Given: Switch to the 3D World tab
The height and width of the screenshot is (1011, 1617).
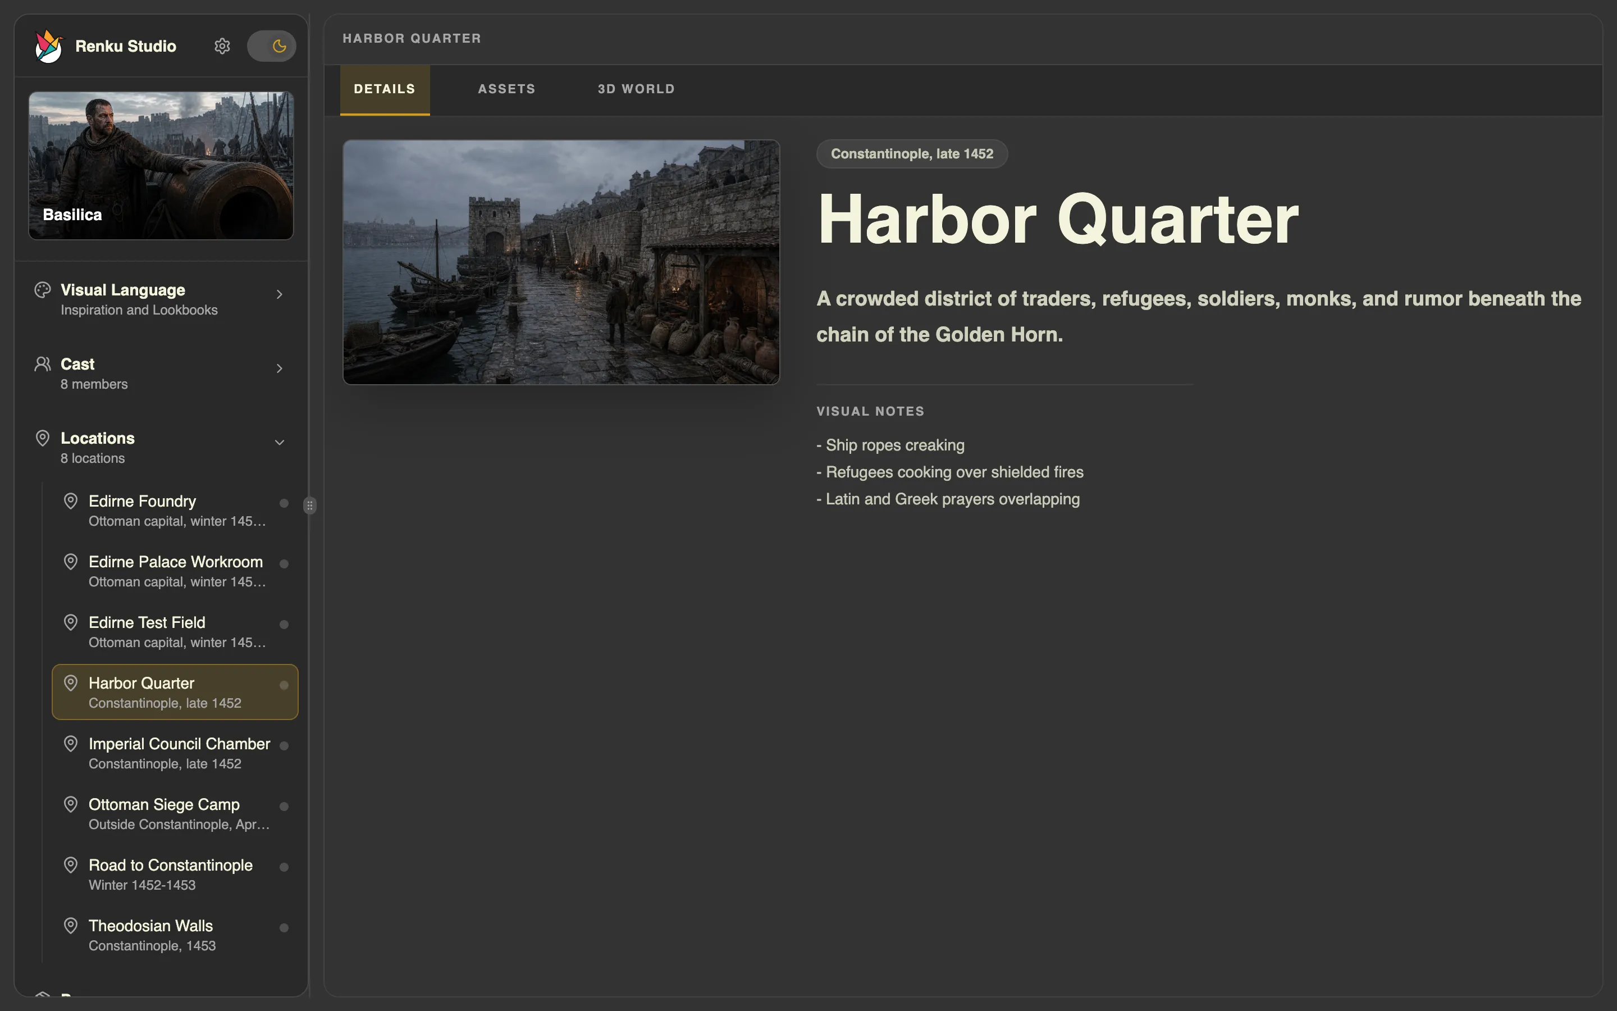Looking at the screenshot, I should 636,90.
